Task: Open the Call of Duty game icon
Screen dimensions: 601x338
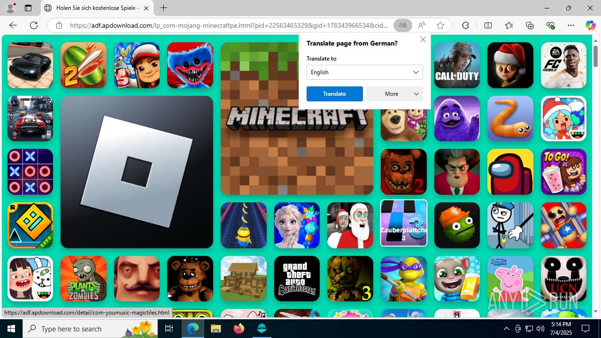Action: point(457,65)
